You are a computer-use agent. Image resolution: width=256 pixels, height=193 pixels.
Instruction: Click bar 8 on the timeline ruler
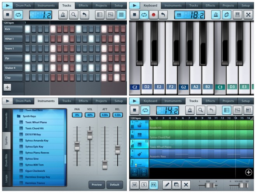(x=196, y=118)
